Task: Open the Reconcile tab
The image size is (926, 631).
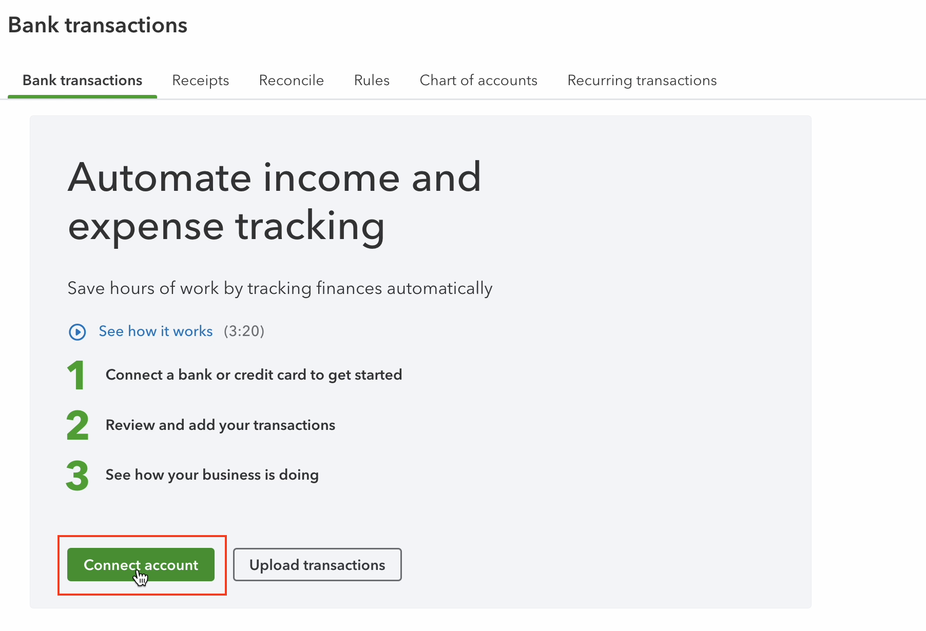Action: (291, 81)
